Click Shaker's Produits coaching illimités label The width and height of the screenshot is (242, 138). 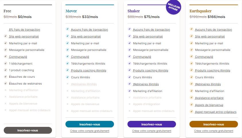[150, 71]
